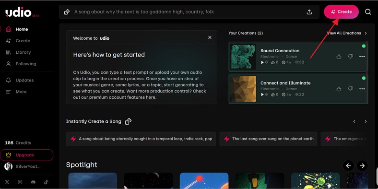The width and height of the screenshot is (378, 189).
Task: Click the Library books icon
Action: tap(9, 52)
